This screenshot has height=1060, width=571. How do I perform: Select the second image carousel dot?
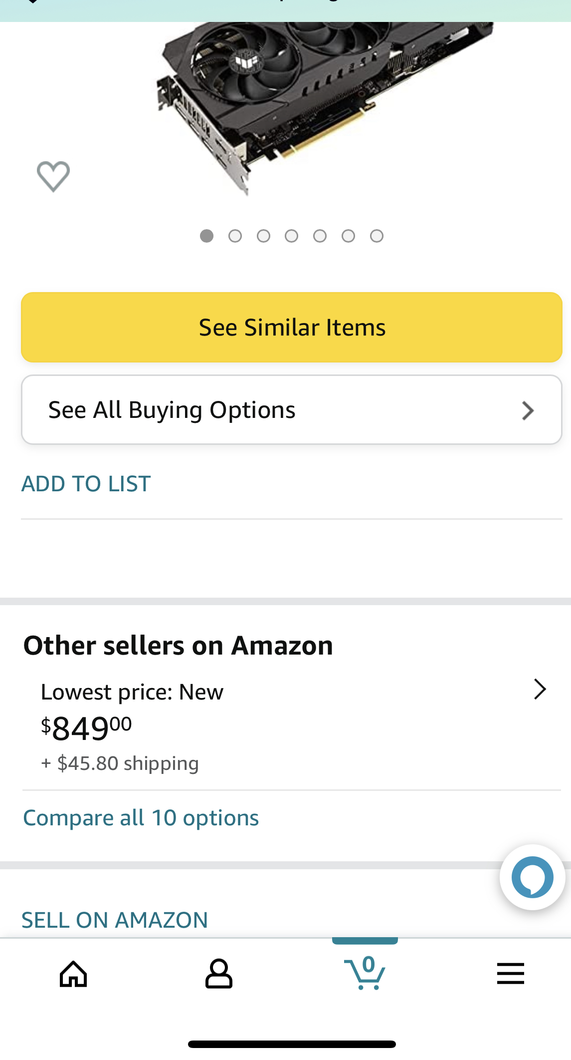click(x=235, y=236)
